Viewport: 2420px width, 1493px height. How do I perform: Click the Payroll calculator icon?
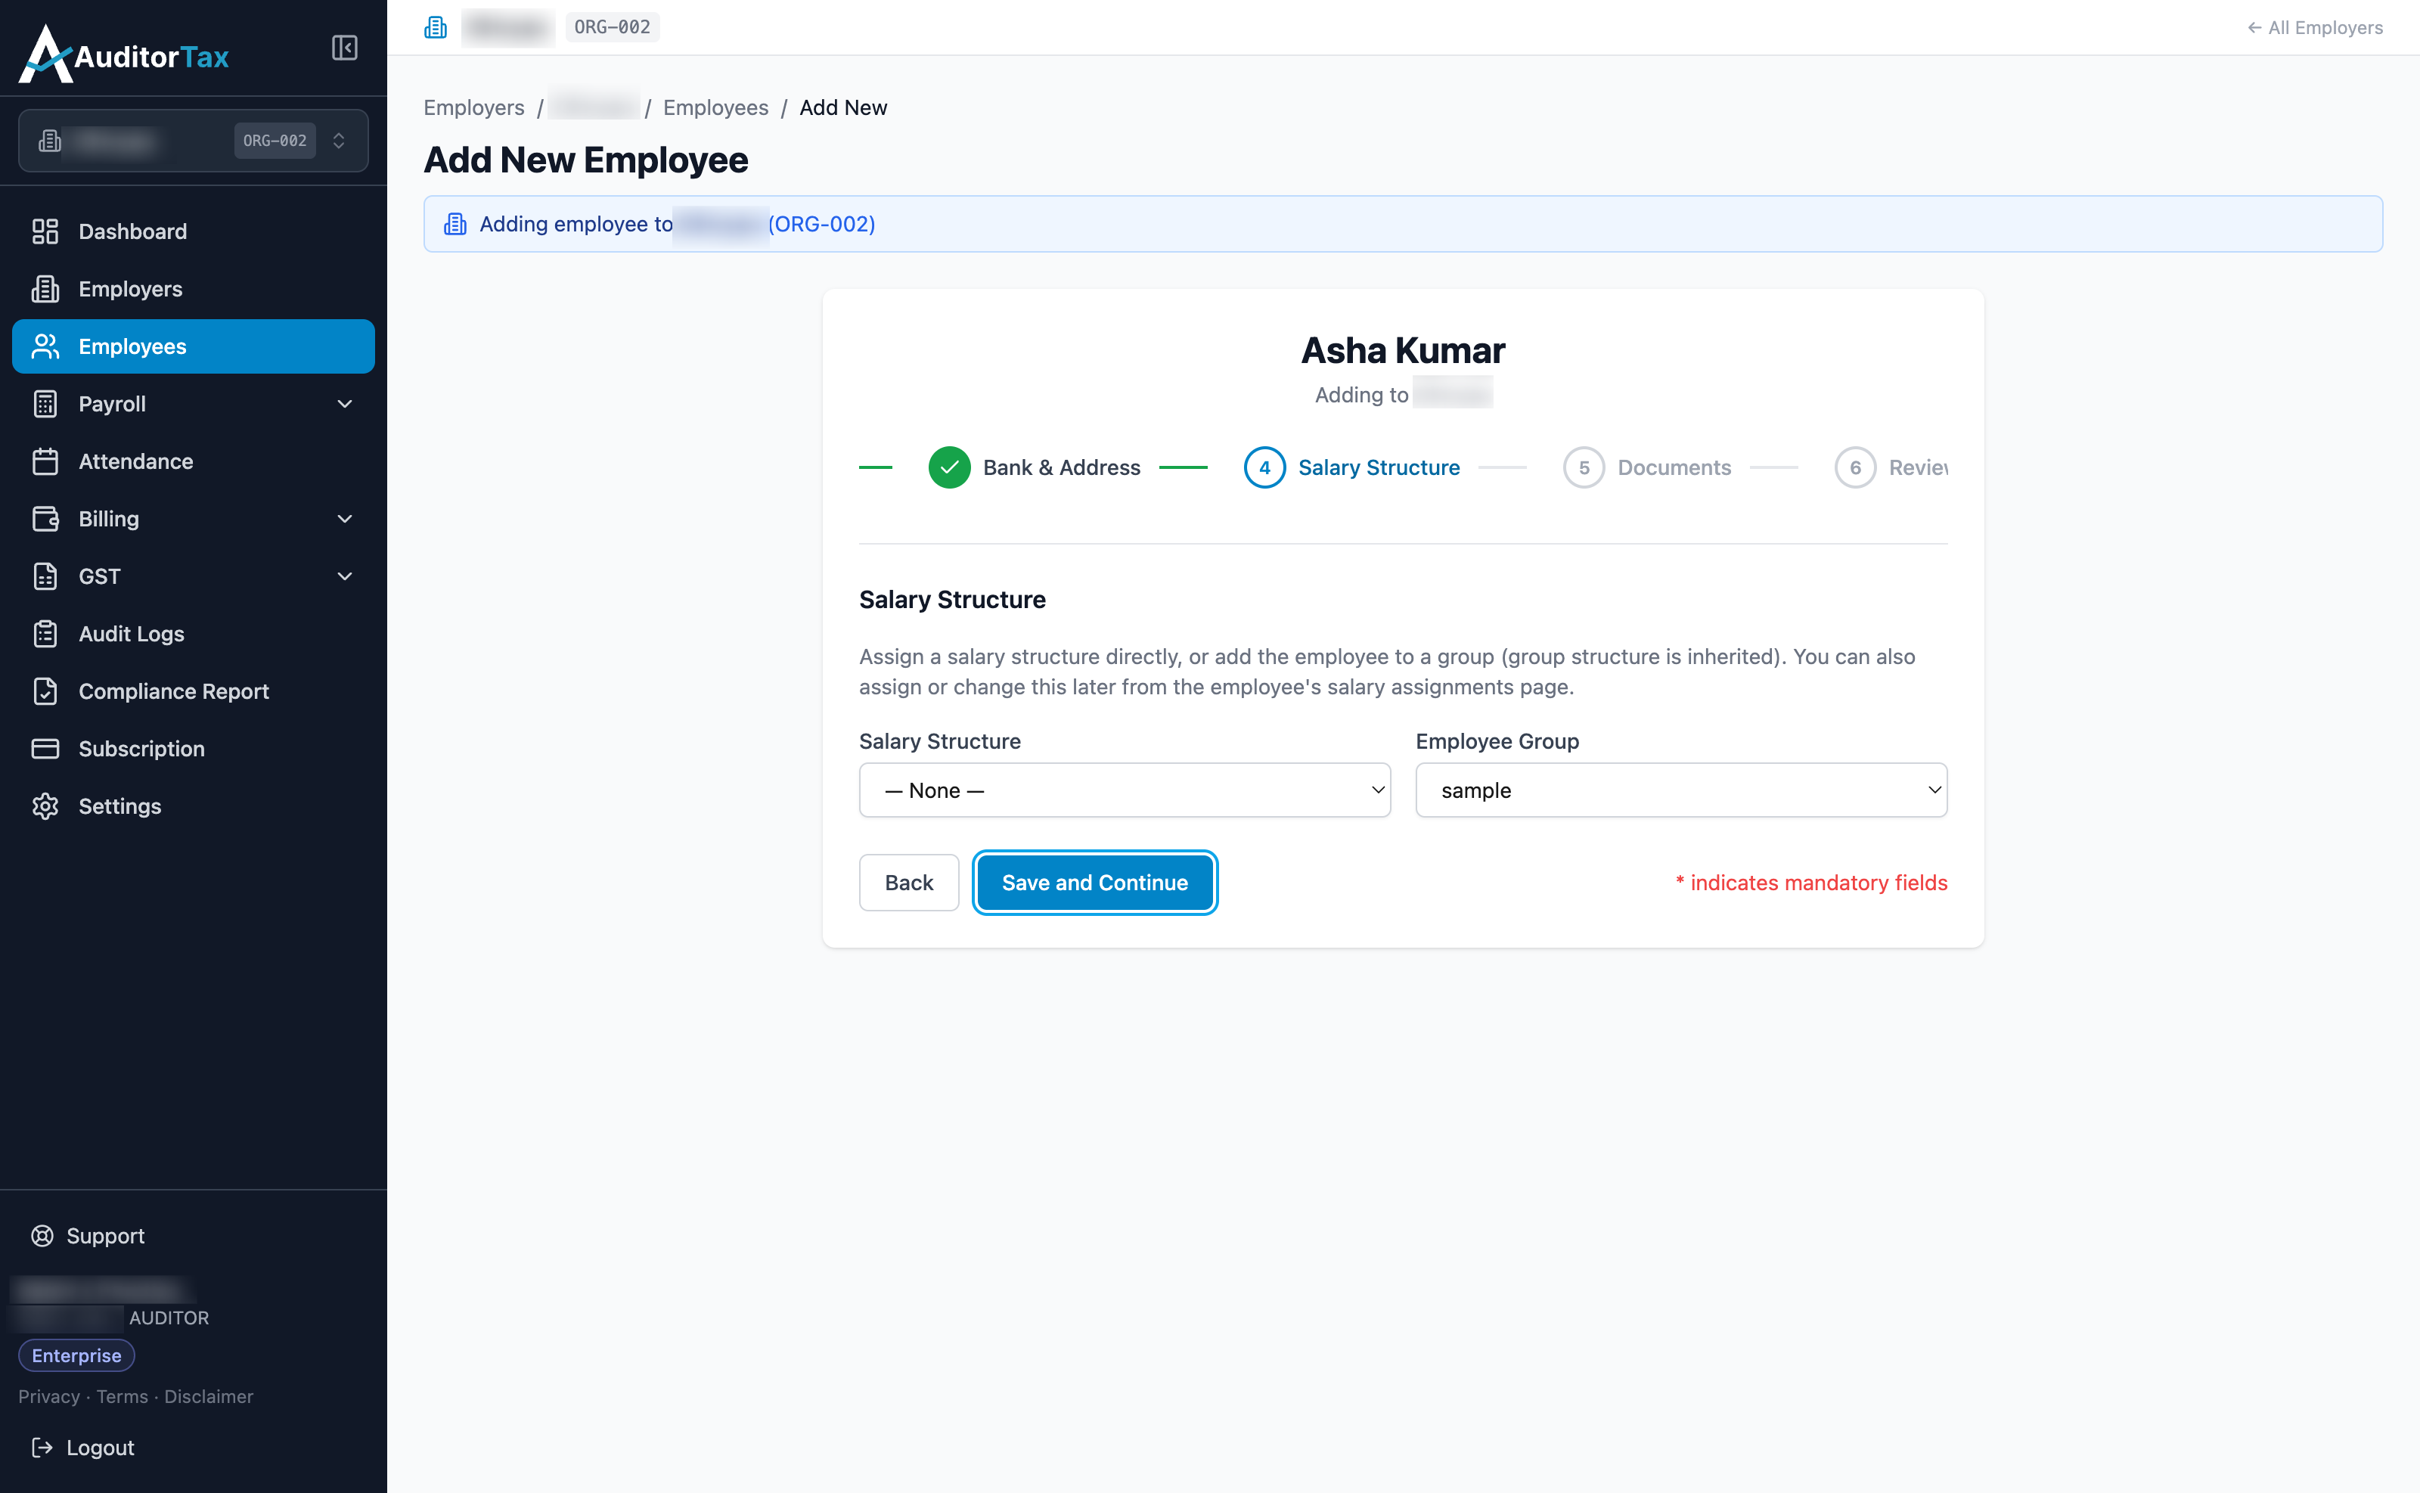point(45,404)
